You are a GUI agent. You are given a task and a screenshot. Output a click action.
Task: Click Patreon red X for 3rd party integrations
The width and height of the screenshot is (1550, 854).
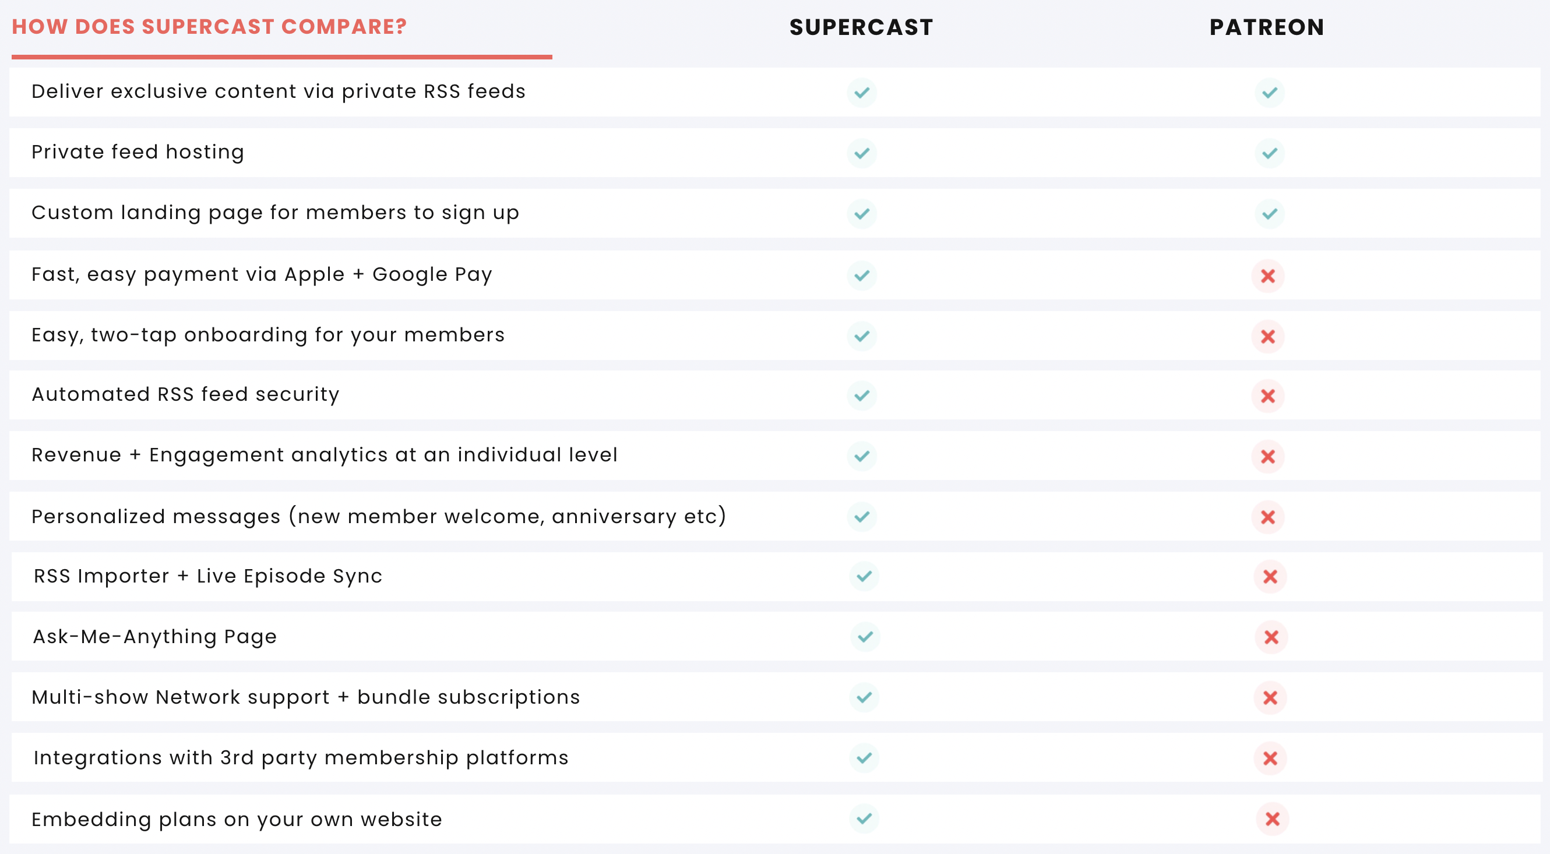tap(1270, 758)
